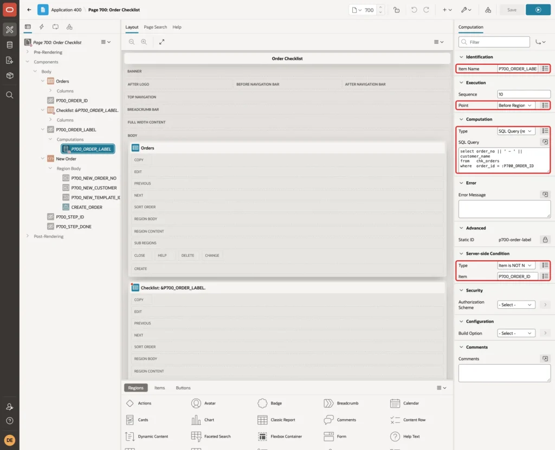Open Gallery cube icon in sidebar
555x450 pixels.
tap(10, 75)
